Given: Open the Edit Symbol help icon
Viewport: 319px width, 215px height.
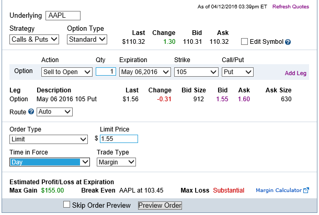Looking at the screenshot, I should tap(288, 42).
